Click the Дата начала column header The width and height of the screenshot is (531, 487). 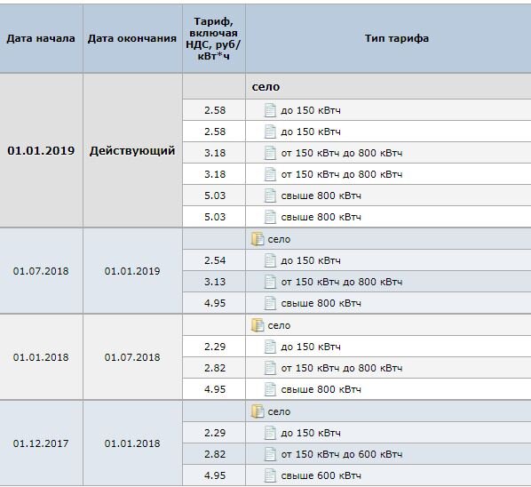click(x=41, y=38)
